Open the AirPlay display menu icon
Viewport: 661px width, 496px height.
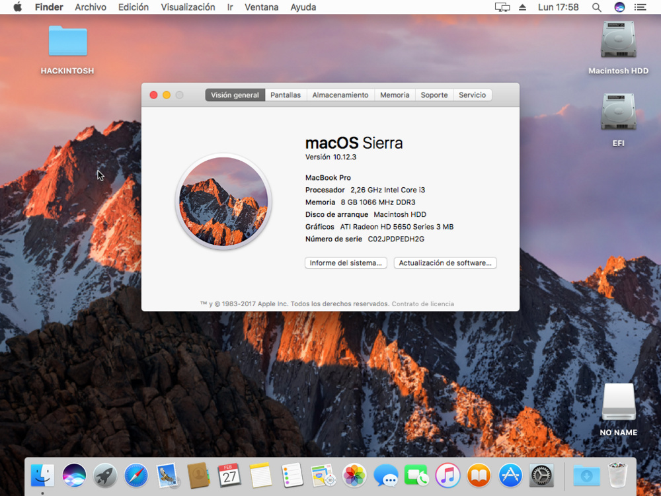[502, 7]
